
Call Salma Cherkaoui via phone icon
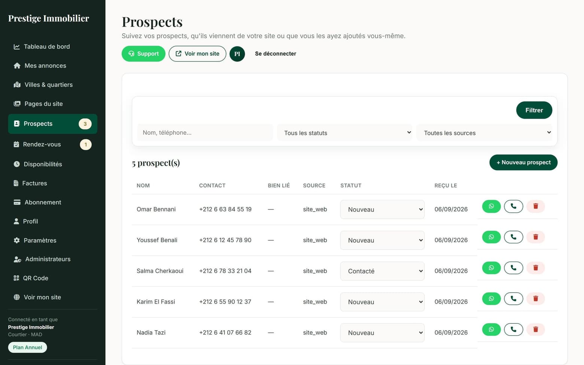(513, 268)
